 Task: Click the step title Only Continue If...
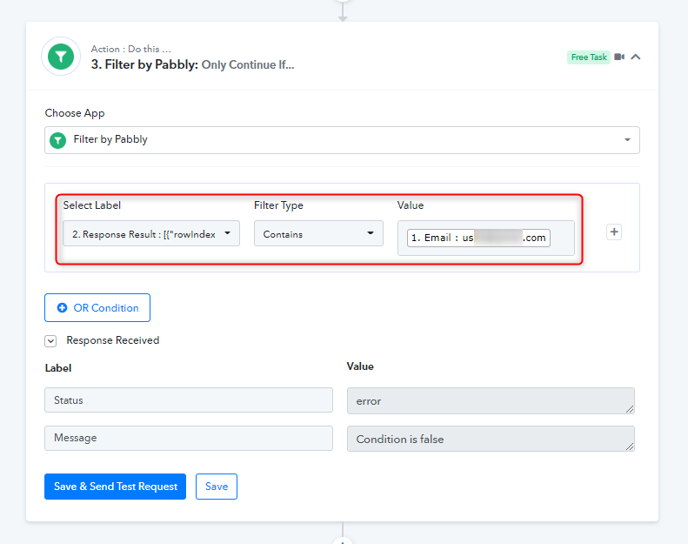[x=248, y=65]
